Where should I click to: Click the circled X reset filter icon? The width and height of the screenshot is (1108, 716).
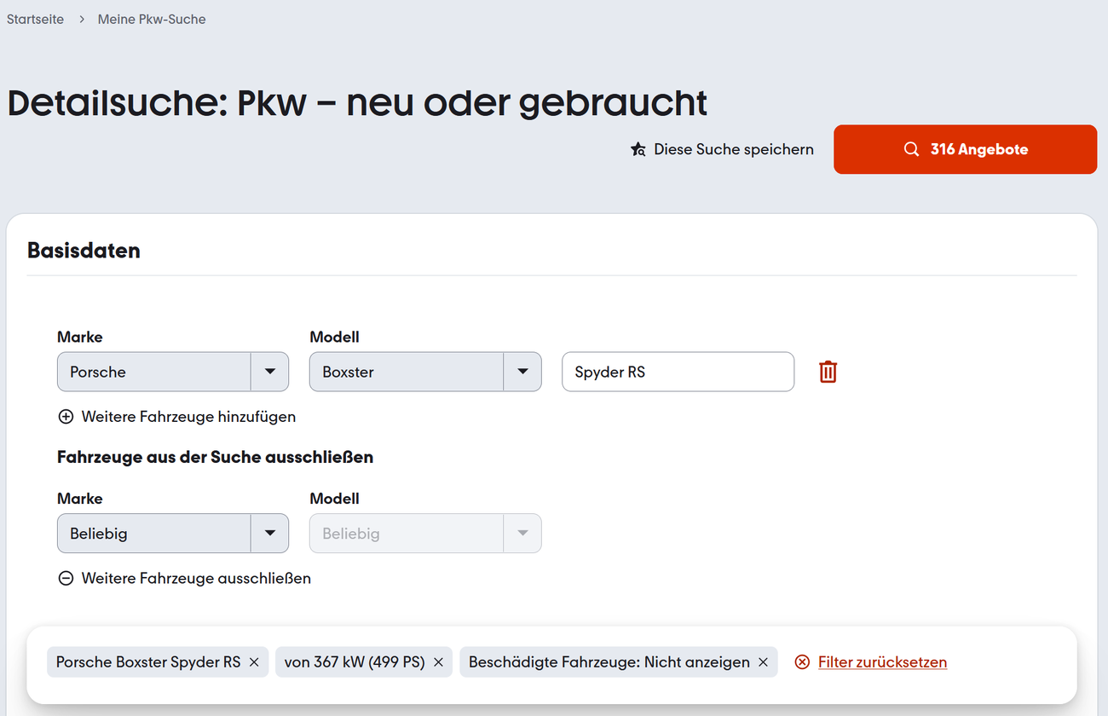click(802, 662)
